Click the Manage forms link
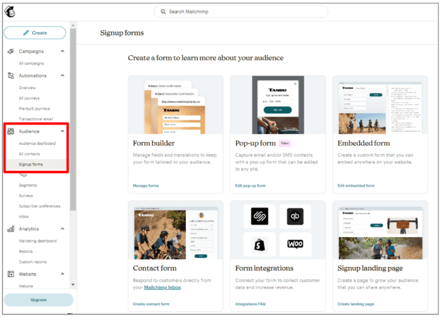443x320 pixels. (x=146, y=186)
